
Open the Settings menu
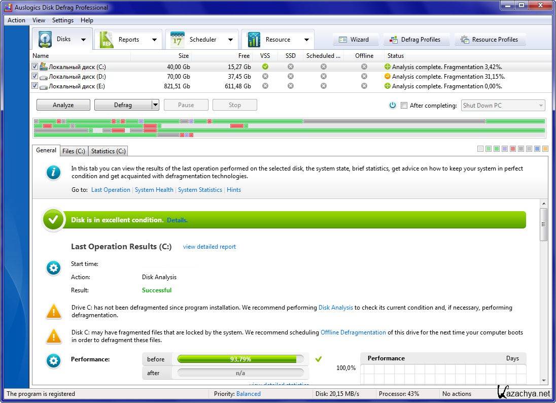point(62,20)
